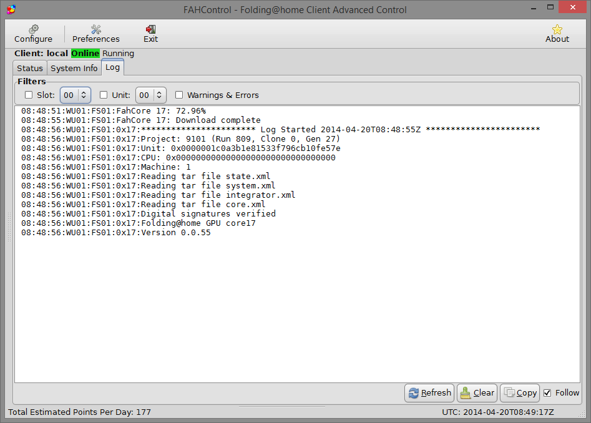Minimize the FAHControl window
Screen dimensions: 591x423
(x=534, y=8)
